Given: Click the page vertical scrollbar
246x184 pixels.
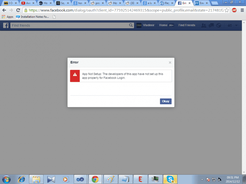Looking at the screenshot, I should (x=244, y=97).
